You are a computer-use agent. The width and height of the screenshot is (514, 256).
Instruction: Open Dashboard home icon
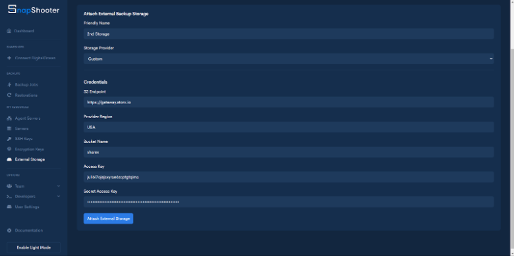[x=9, y=31]
